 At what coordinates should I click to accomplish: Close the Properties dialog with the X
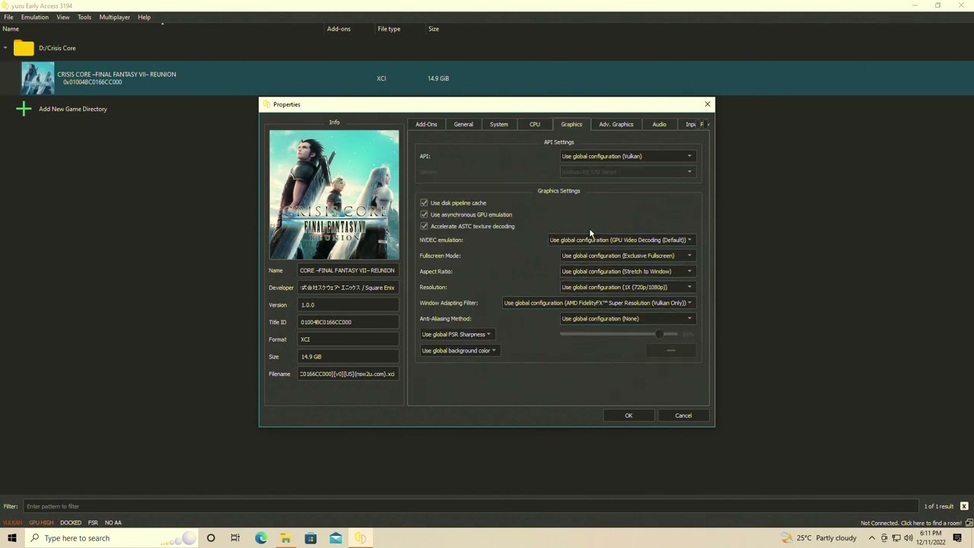708,104
